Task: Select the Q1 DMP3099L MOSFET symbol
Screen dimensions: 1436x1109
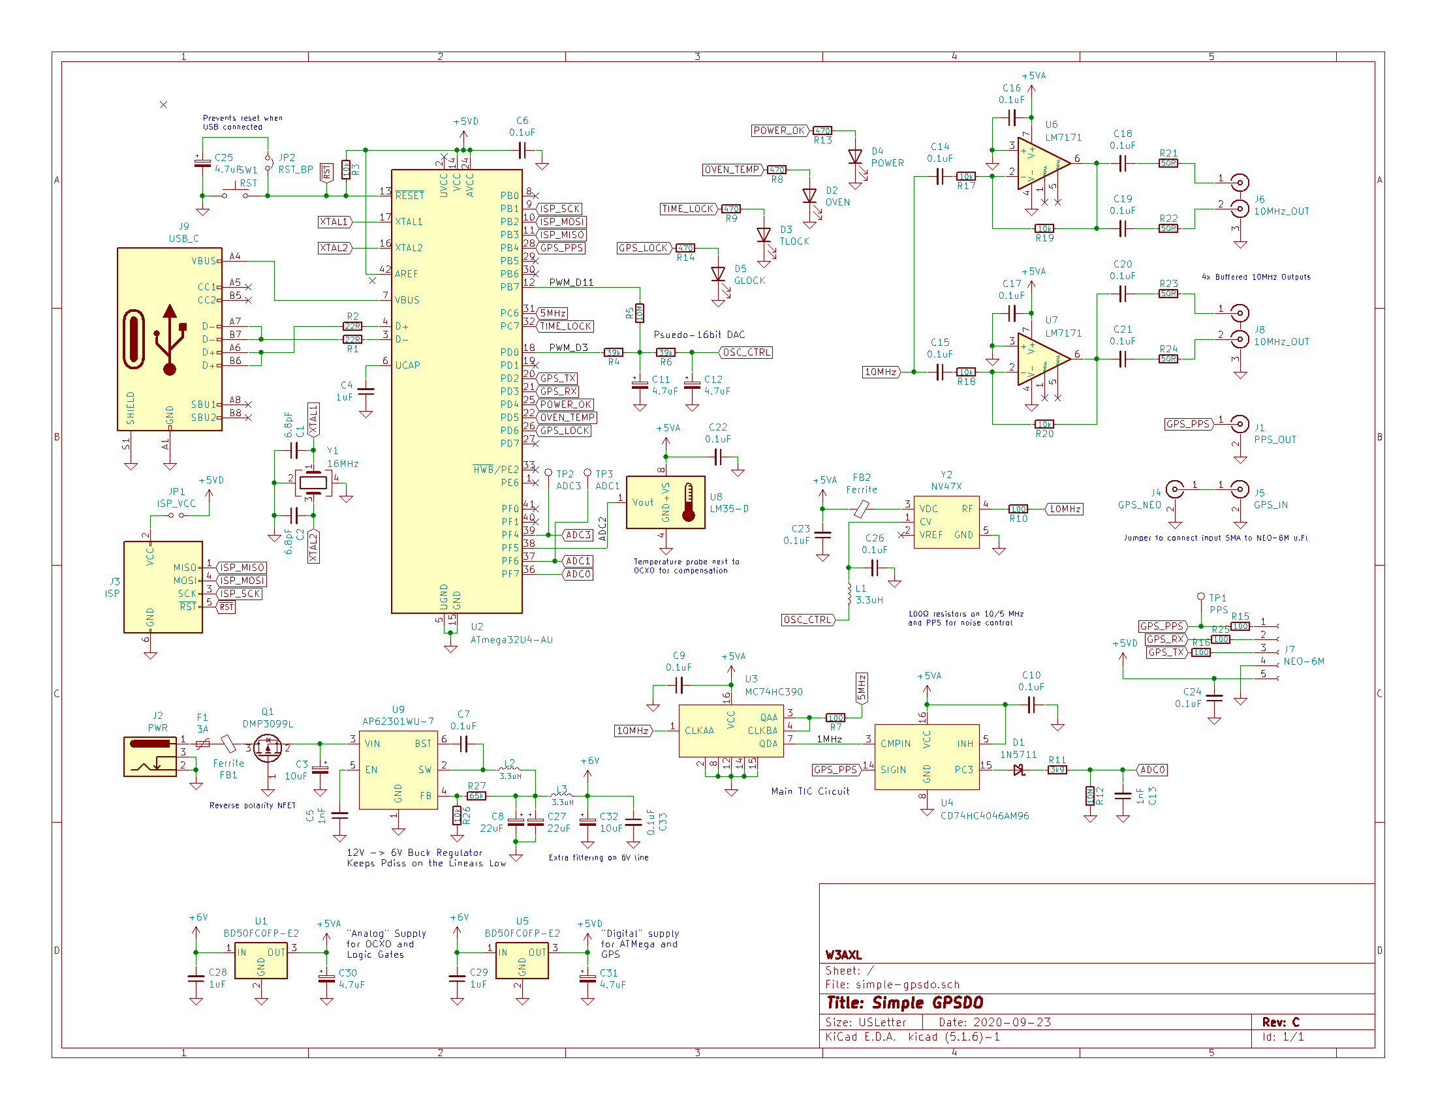Action: coord(268,748)
